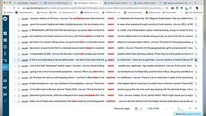Click browser profile avatar icon
This screenshot has width=206, height=116.
pyautogui.click(x=197, y=8)
